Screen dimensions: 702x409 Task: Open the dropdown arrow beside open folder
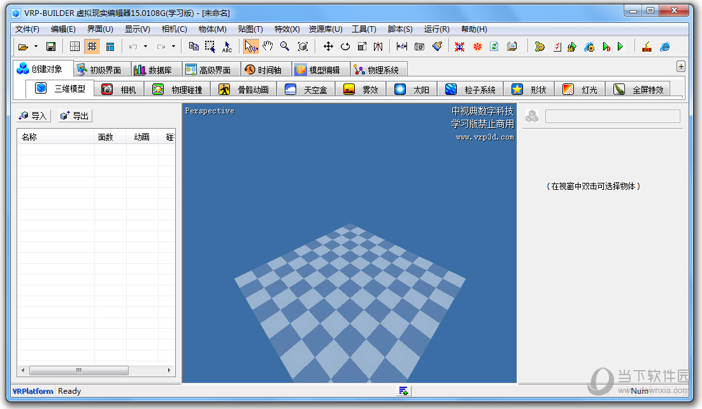(x=36, y=47)
